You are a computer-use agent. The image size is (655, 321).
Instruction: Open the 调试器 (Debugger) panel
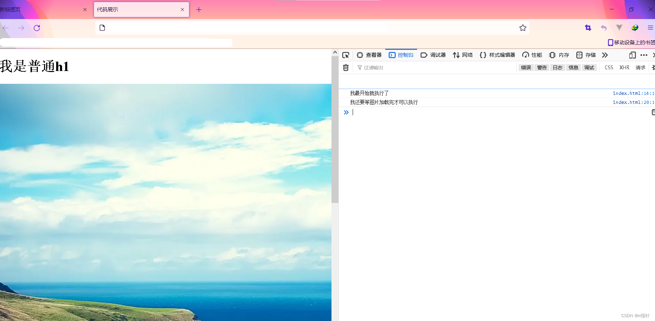point(433,55)
